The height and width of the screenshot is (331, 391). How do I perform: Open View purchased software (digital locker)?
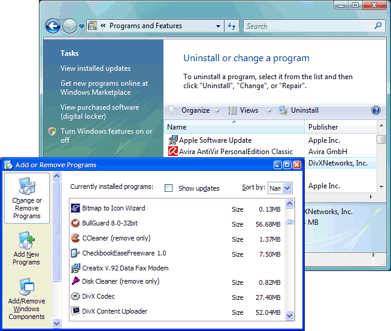pos(100,112)
